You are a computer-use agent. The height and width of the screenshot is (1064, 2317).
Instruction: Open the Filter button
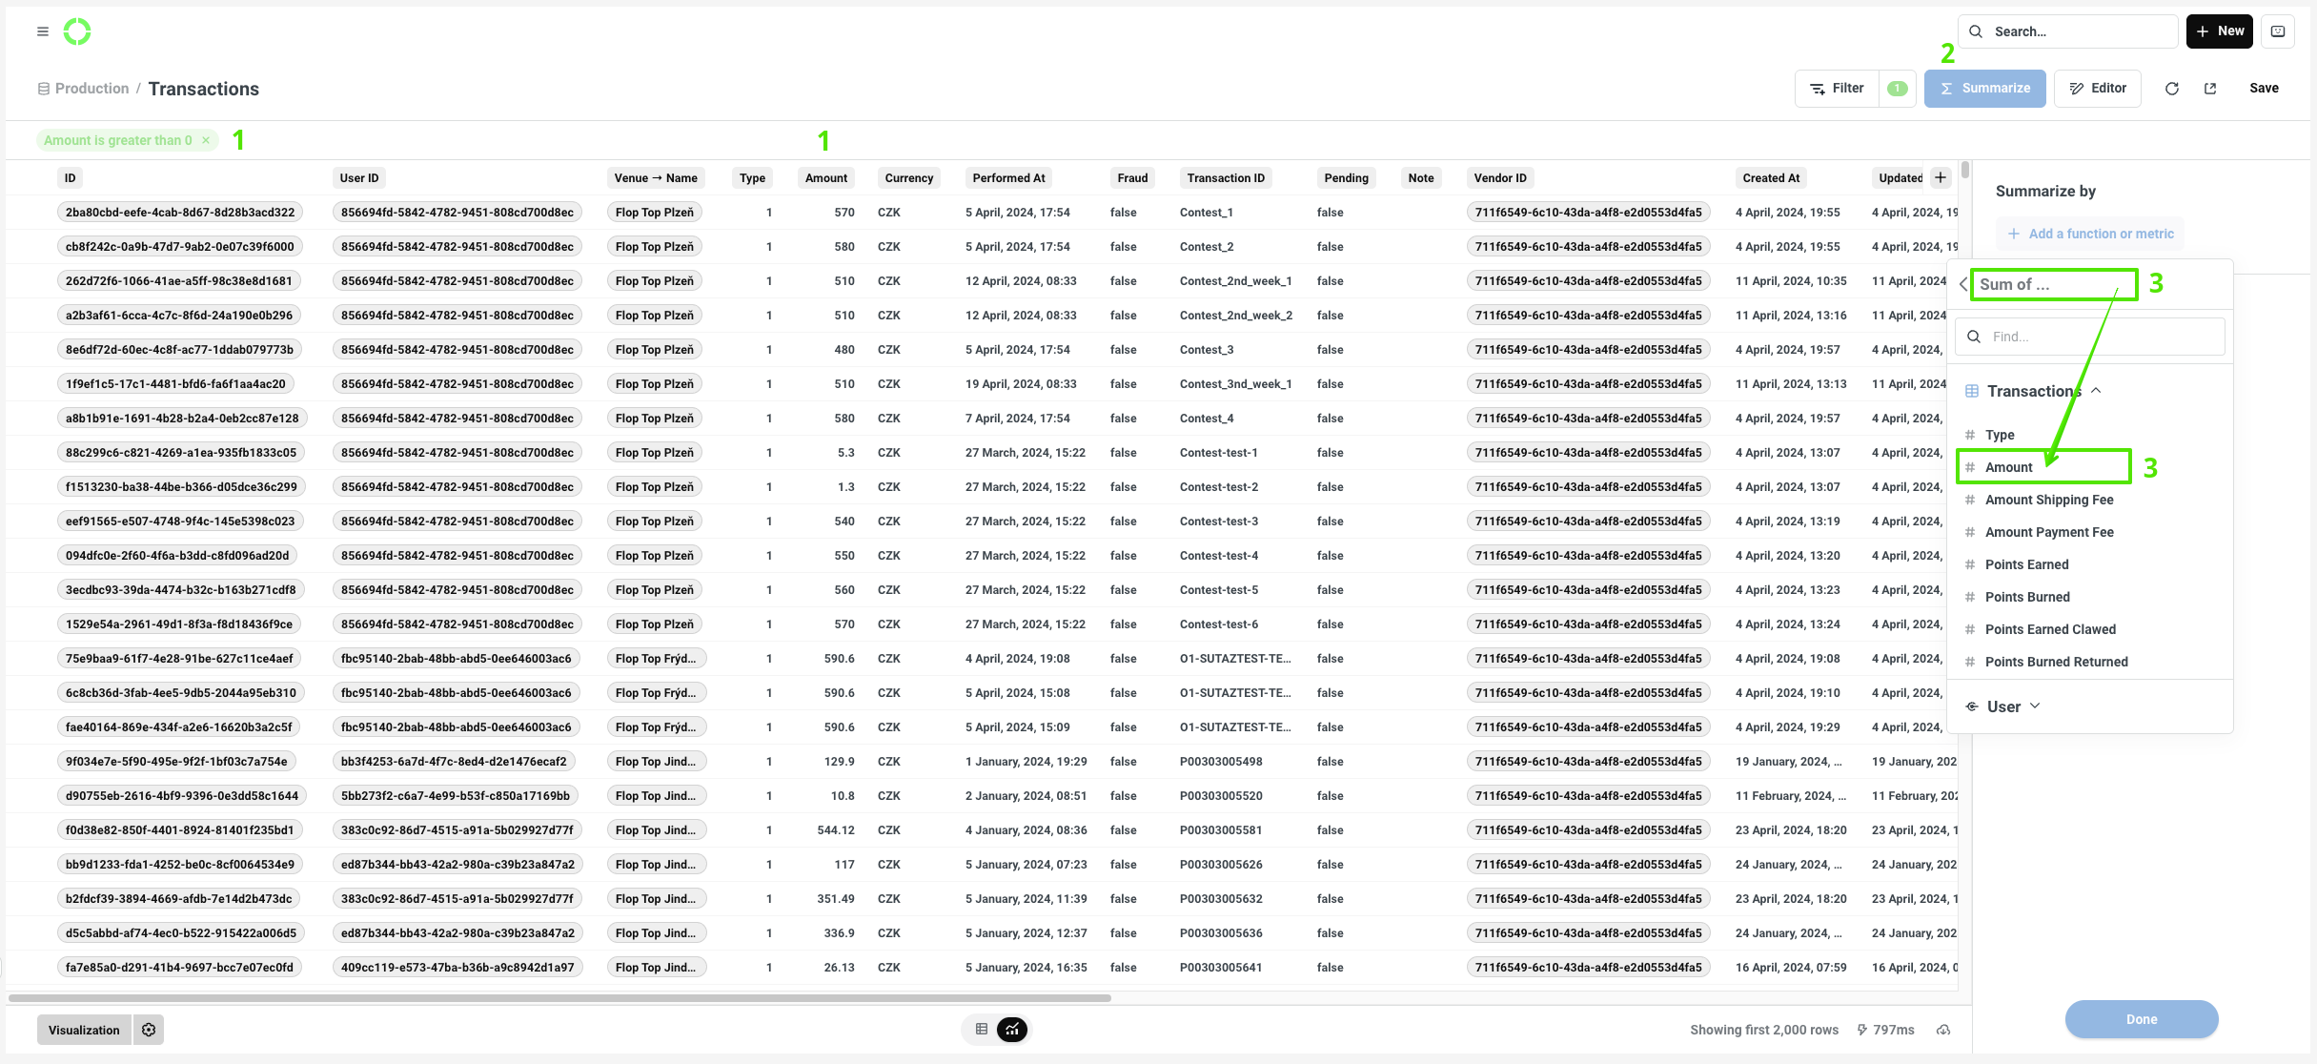(1837, 88)
